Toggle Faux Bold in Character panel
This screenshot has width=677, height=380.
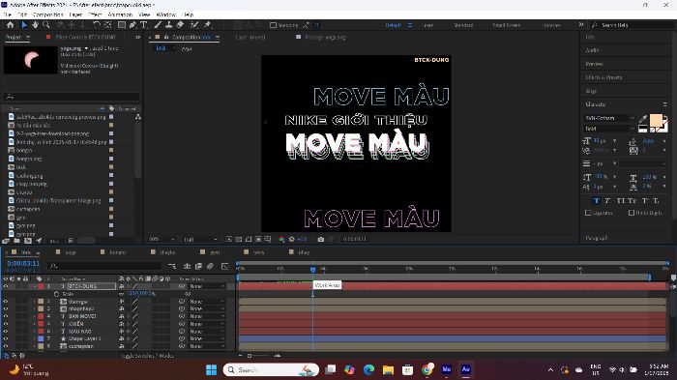pyautogui.click(x=597, y=201)
